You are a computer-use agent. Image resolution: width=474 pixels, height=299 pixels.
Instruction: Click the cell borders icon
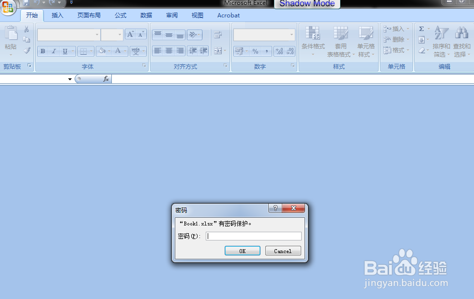[83, 51]
